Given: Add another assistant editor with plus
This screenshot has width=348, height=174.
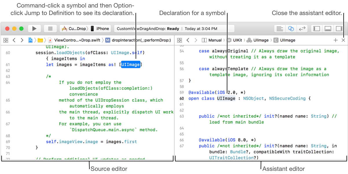Looking at the screenshot, I should 336,40.
